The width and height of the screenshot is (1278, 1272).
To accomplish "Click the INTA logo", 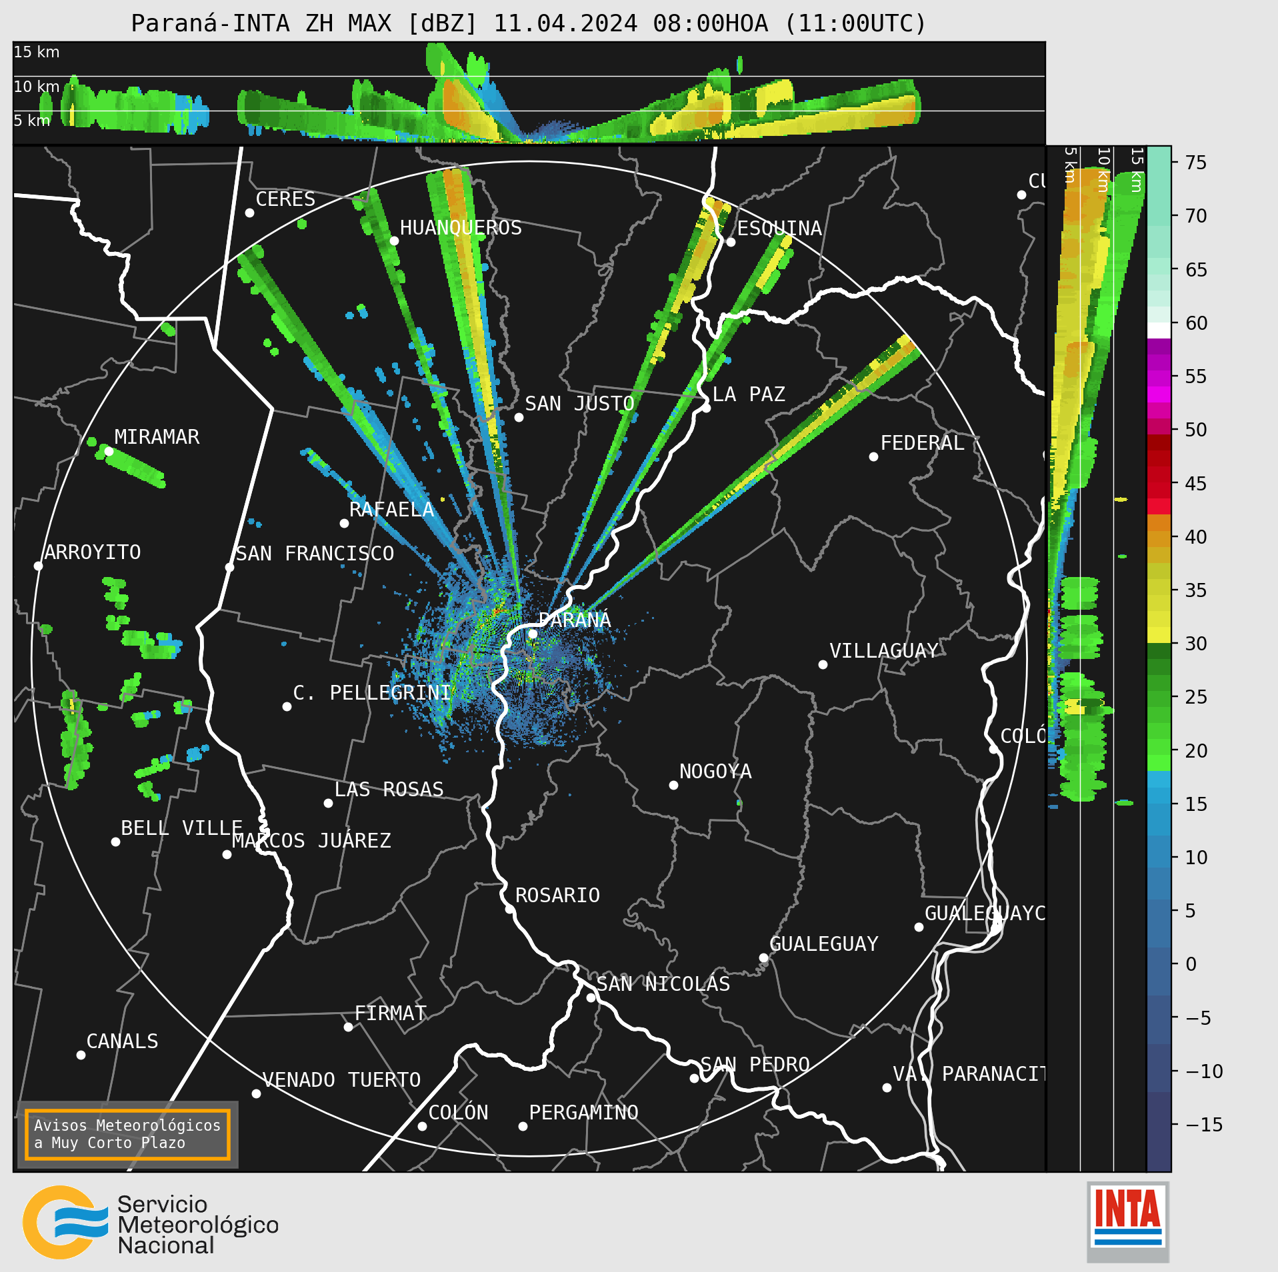I will 1128,1221.
